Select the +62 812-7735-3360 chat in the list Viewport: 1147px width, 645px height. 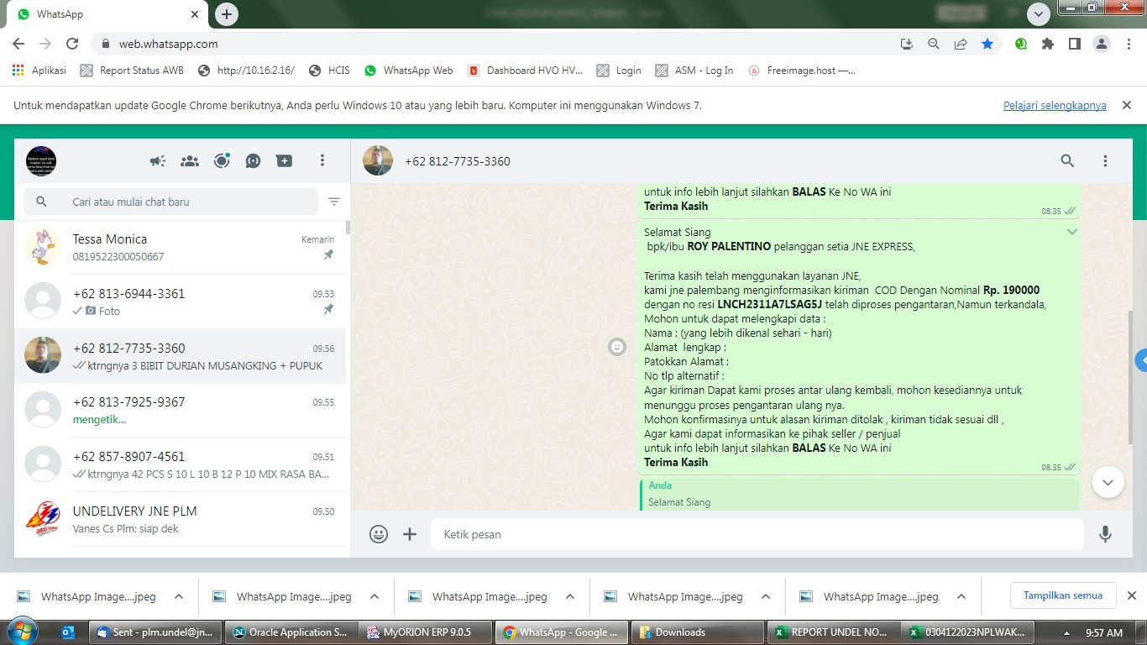click(181, 356)
